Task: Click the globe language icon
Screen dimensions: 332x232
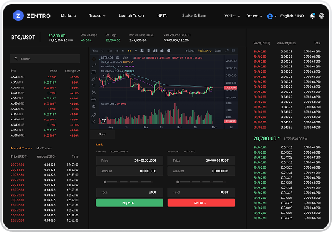Action: click(x=322, y=16)
